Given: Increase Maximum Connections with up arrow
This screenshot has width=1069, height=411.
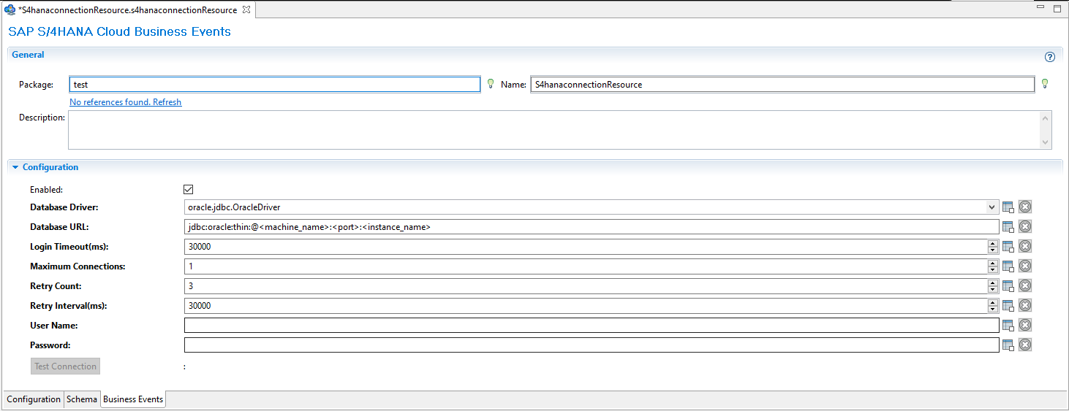Looking at the screenshot, I should pyautogui.click(x=992, y=263).
